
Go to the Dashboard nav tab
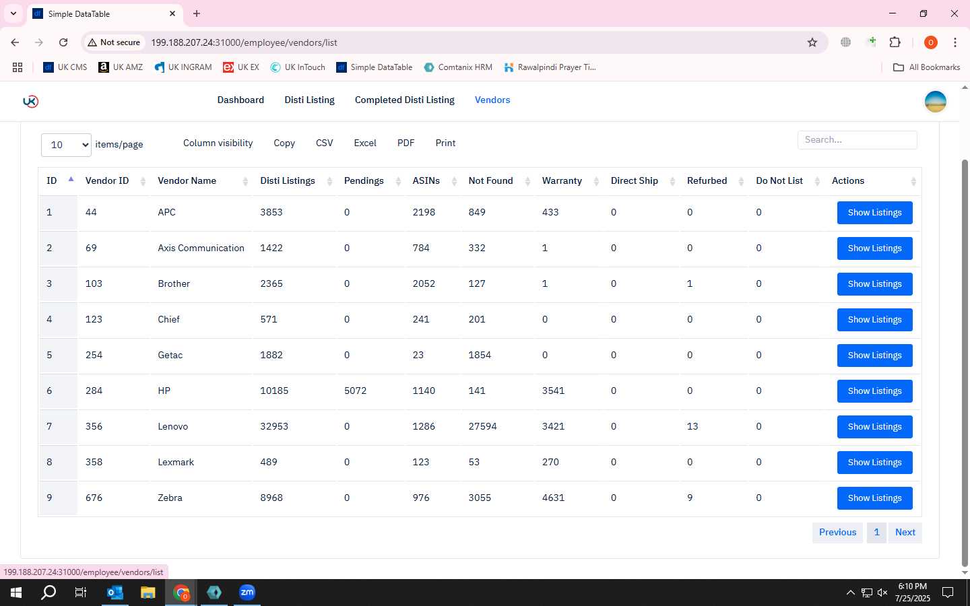(x=240, y=100)
